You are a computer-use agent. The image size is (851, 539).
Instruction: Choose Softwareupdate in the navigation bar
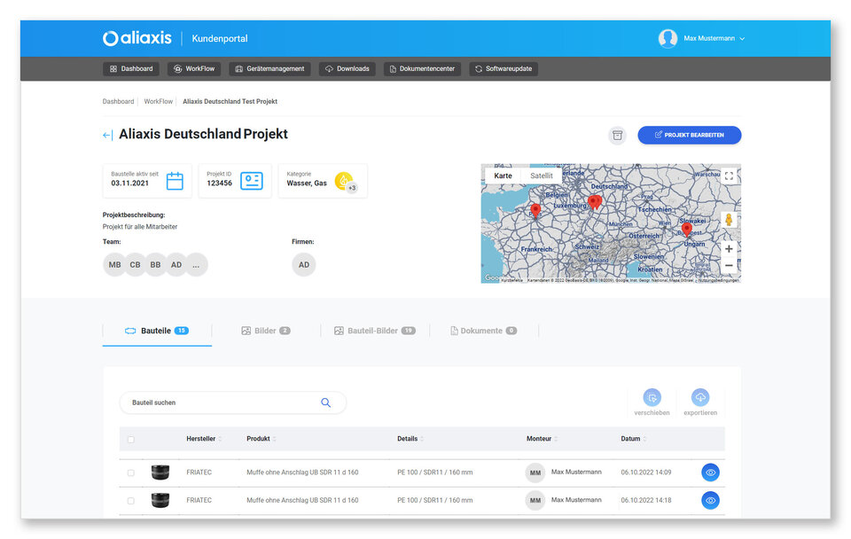504,69
